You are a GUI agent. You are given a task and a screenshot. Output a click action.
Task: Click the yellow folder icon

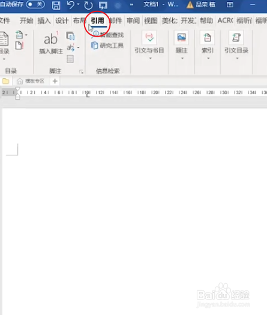tap(5, 81)
